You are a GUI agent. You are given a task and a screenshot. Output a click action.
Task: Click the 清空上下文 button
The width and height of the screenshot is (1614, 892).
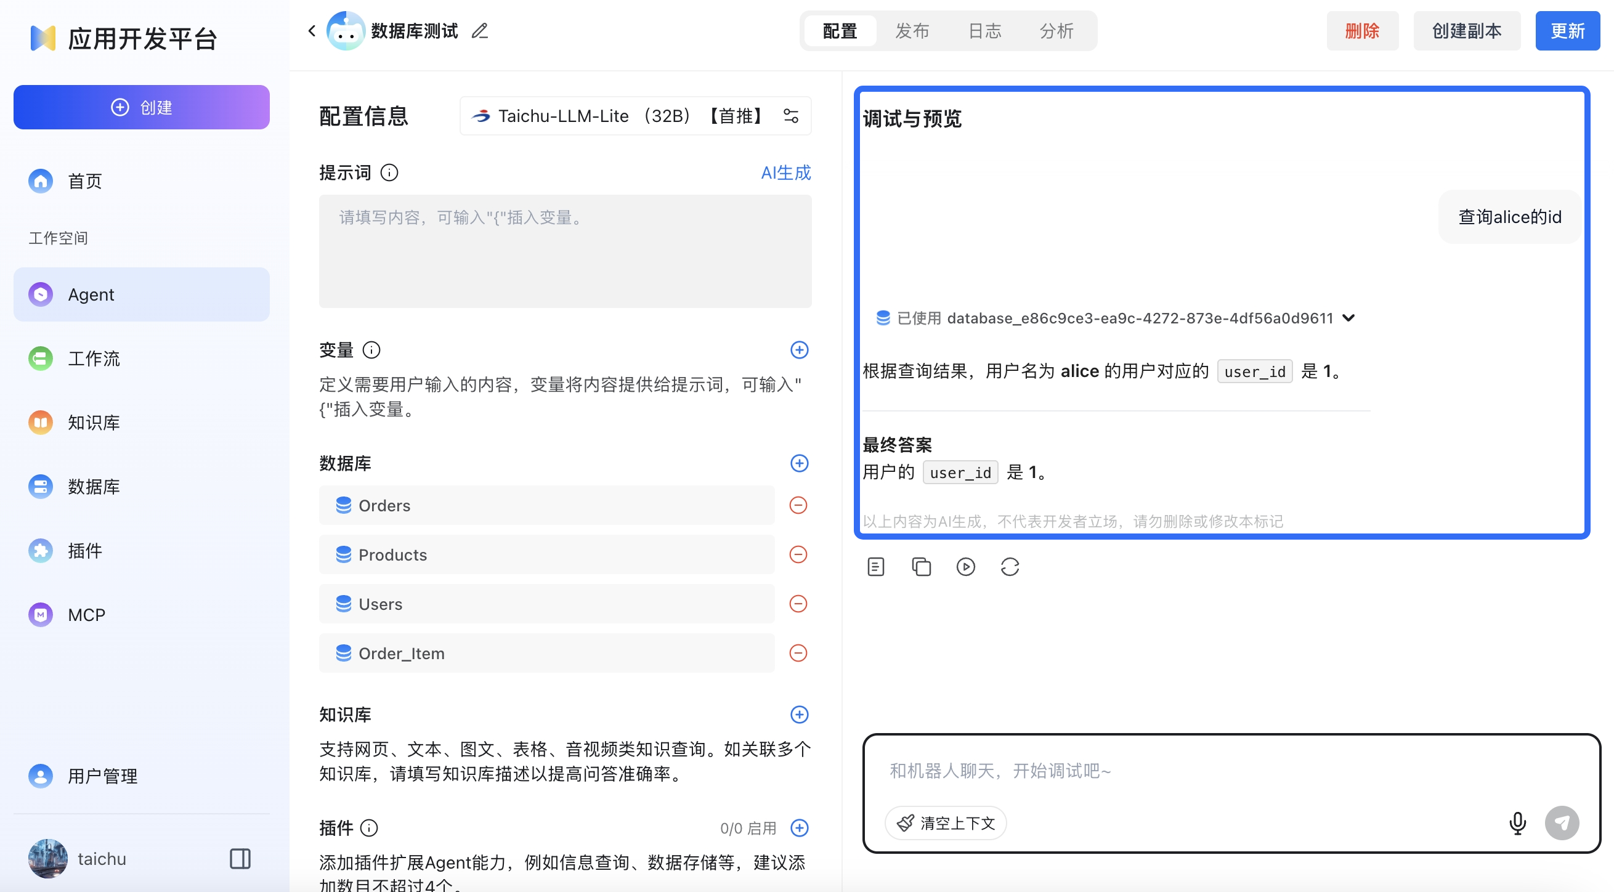point(946,822)
